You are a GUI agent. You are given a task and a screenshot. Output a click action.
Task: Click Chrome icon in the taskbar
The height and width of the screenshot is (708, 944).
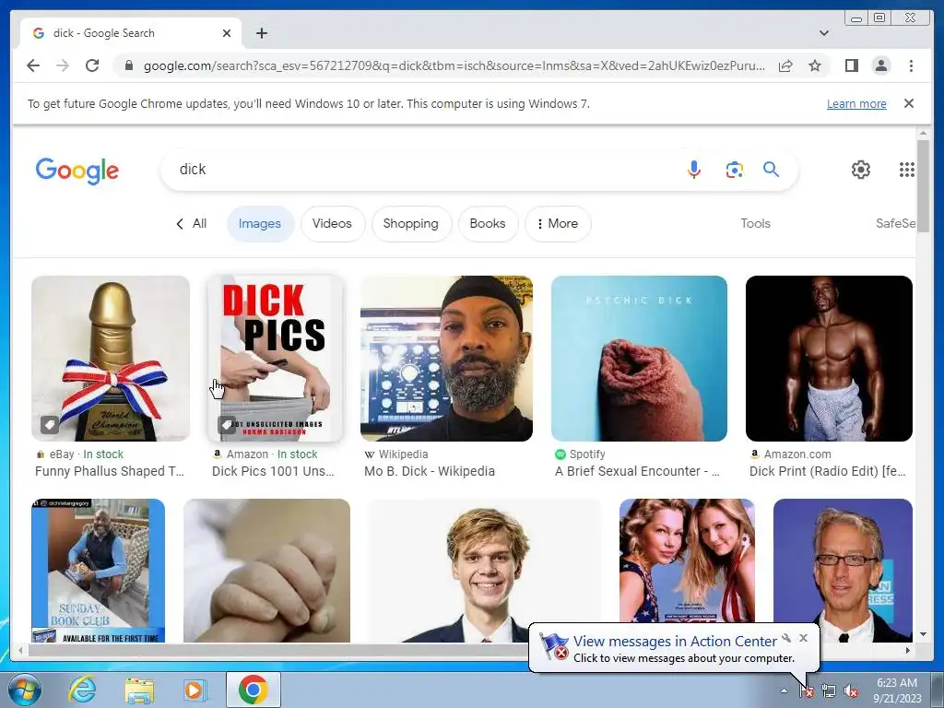pos(254,690)
